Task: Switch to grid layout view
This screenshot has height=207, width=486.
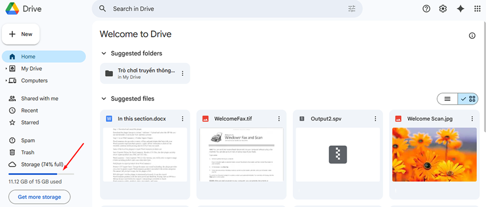Action: (468, 98)
